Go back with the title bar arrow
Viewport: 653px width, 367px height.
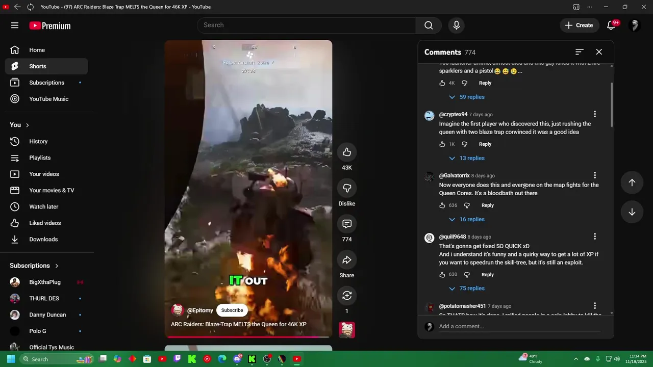click(x=17, y=7)
